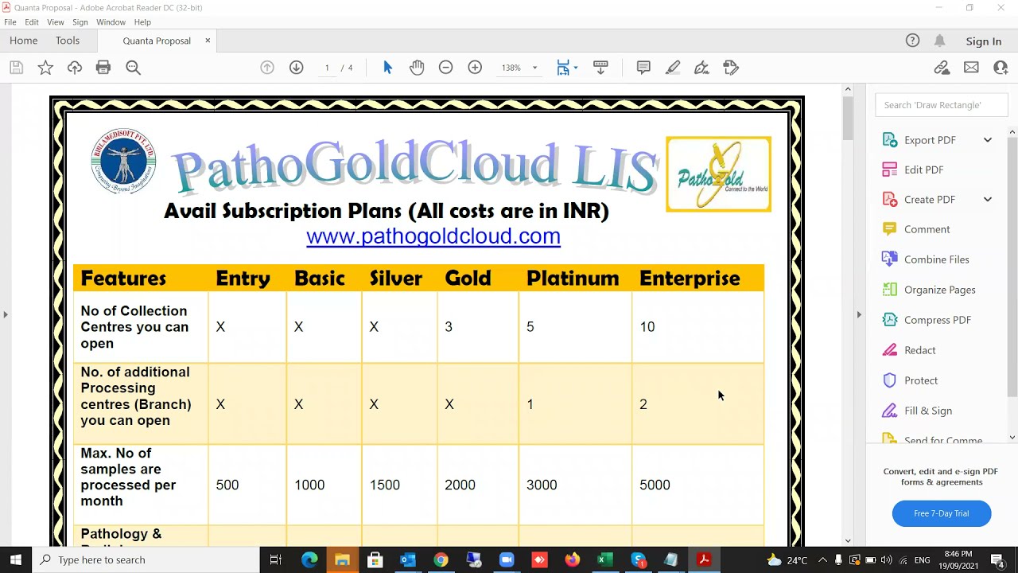Click the scrolling mode download icon
This screenshot has width=1018, height=573.
tap(600, 68)
